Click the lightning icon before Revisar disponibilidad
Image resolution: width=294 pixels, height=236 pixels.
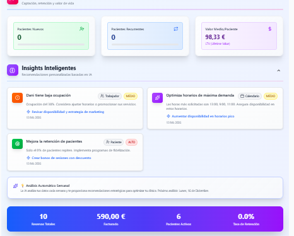[28, 112]
